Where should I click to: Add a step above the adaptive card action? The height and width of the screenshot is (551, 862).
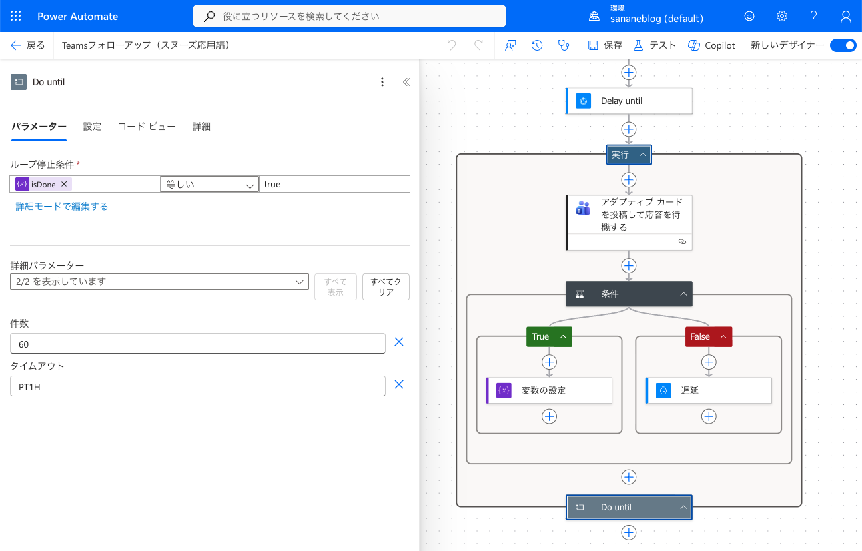click(629, 180)
